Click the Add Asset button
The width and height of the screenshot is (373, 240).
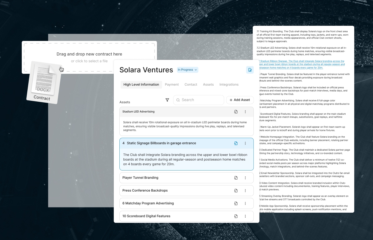point(240,100)
